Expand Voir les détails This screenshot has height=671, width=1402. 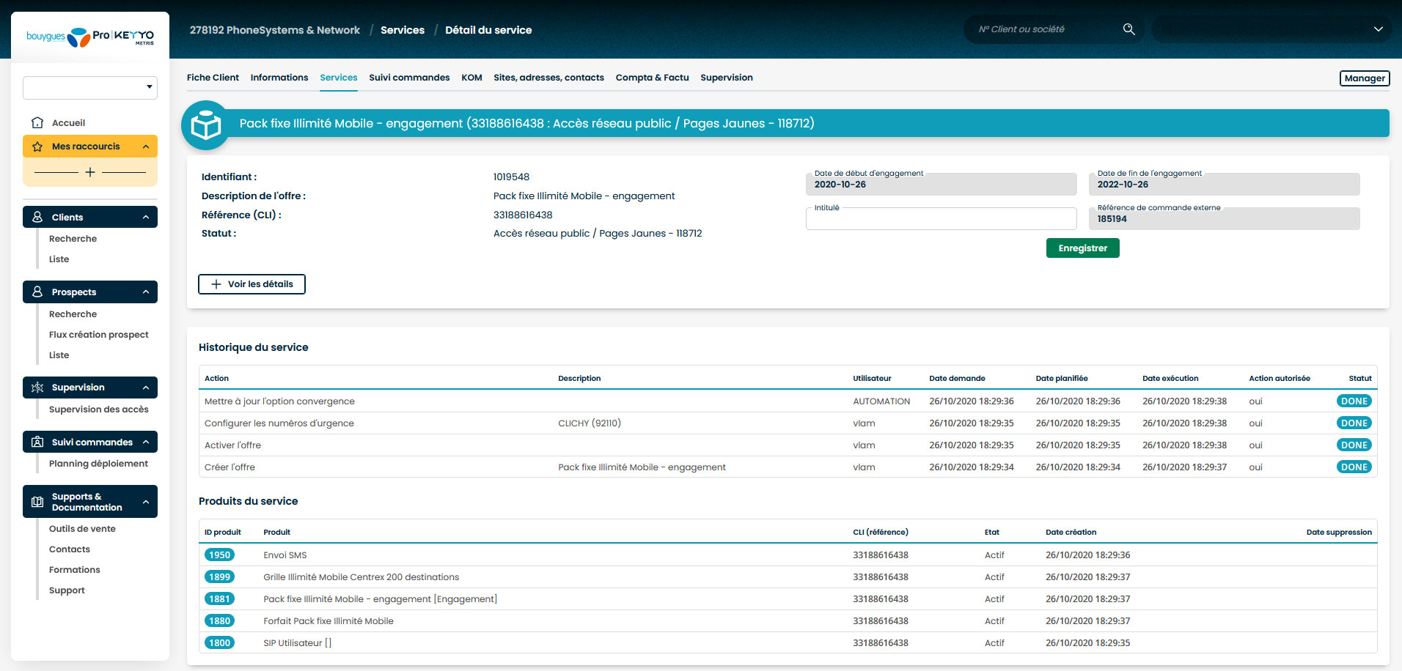(252, 284)
